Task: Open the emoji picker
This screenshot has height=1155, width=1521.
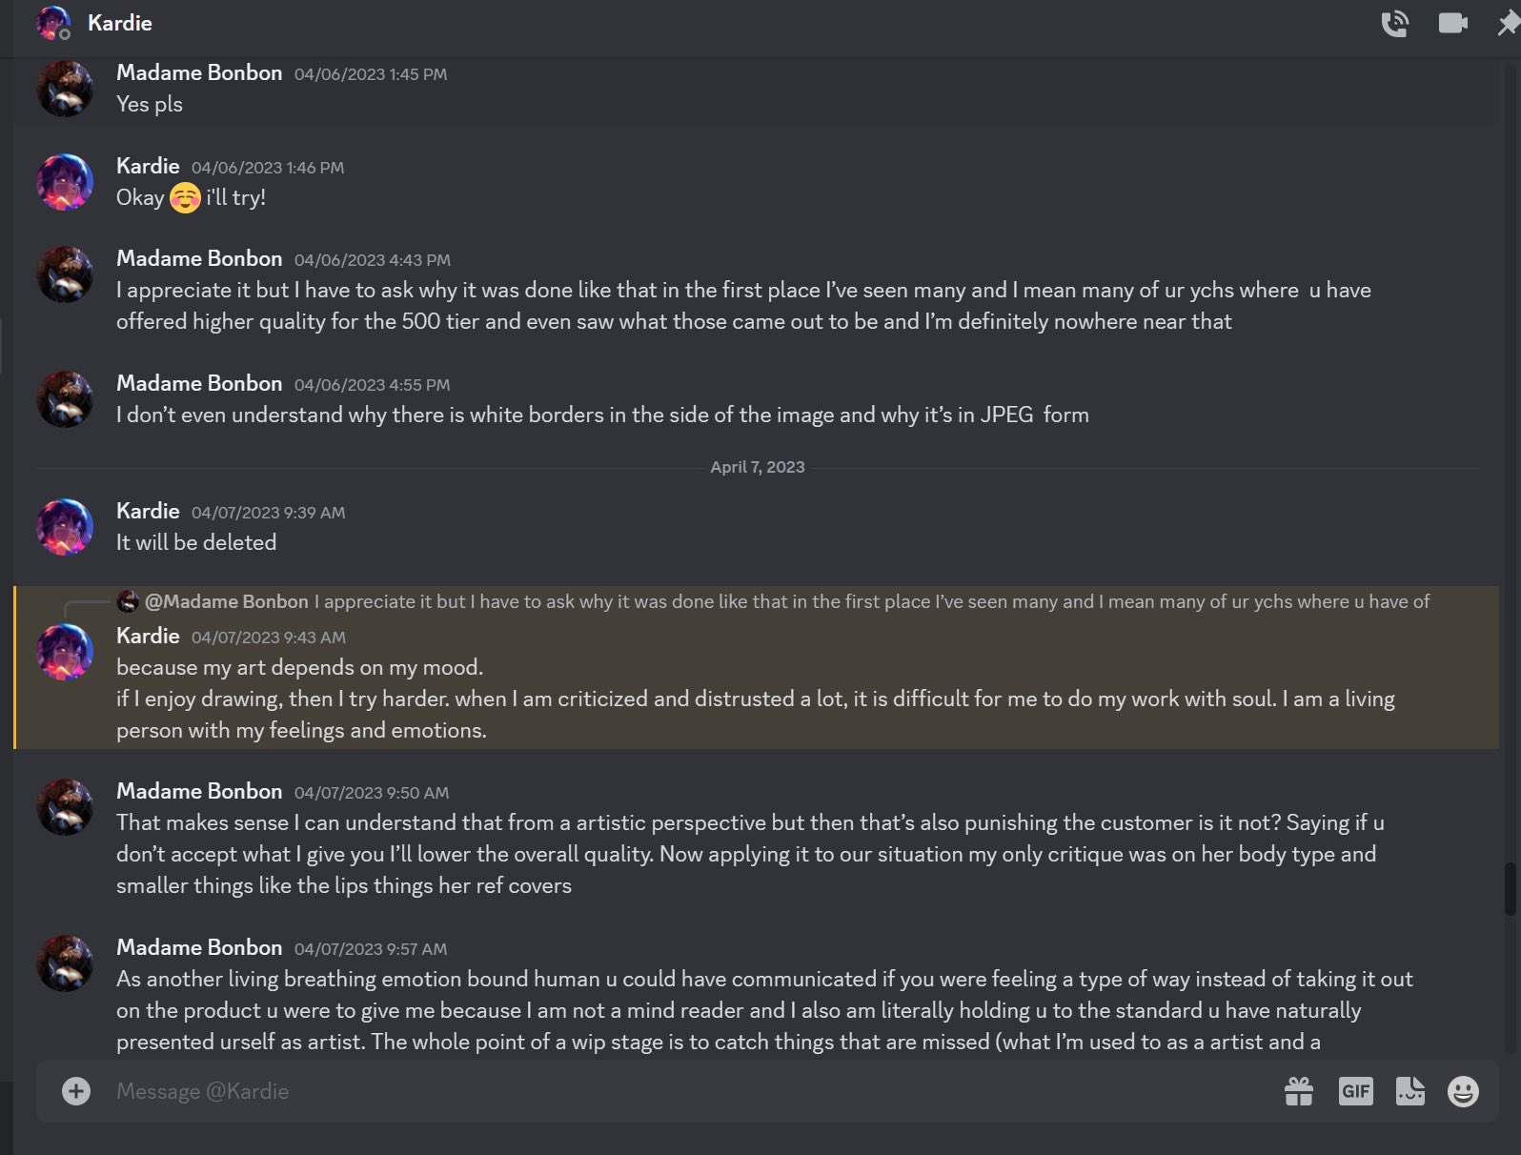Action: (1463, 1091)
